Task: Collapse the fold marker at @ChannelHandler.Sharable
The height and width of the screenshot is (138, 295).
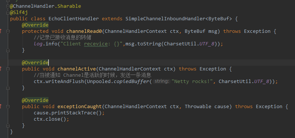Action: tap(8, 6)
